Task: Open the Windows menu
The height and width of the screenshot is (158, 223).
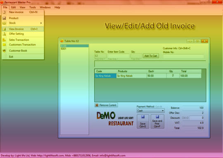Action: coord(45,7)
